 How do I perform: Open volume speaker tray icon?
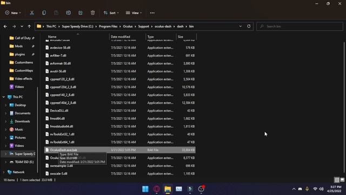tap(321, 189)
